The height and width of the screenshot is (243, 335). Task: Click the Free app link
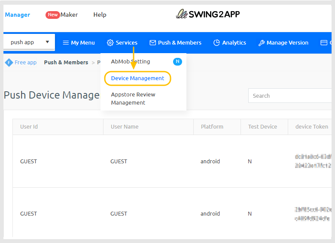[25, 63]
